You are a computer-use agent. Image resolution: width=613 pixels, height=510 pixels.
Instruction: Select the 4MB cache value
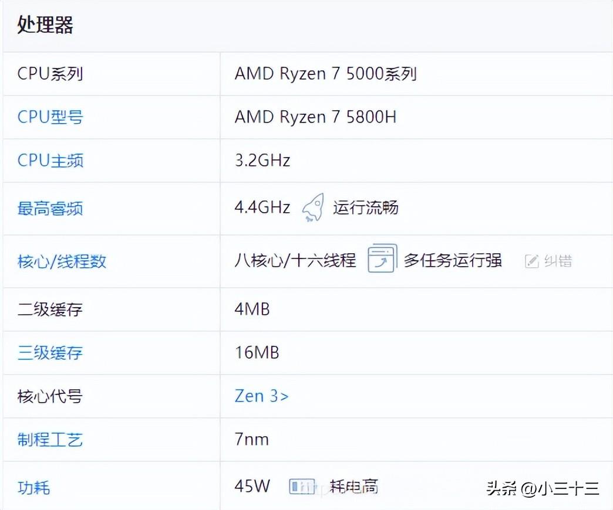[252, 310]
